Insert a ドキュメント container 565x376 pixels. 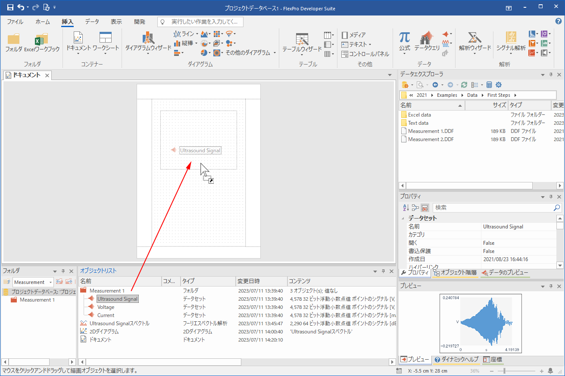(78, 43)
